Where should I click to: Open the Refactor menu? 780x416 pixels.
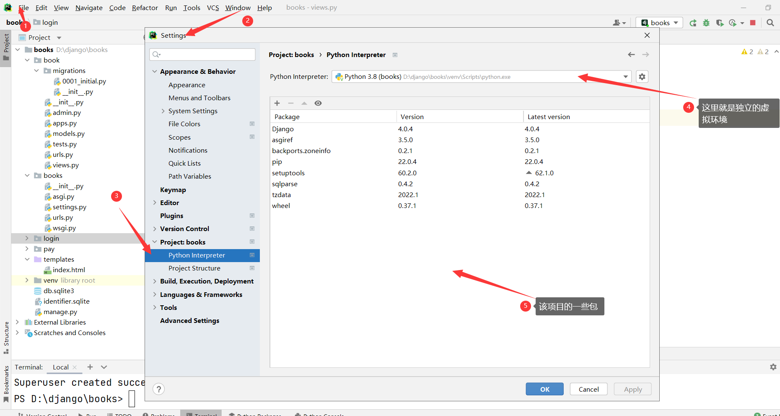tap(145, 8)
